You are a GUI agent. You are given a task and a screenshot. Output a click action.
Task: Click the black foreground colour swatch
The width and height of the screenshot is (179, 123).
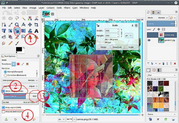pos(19,49)
